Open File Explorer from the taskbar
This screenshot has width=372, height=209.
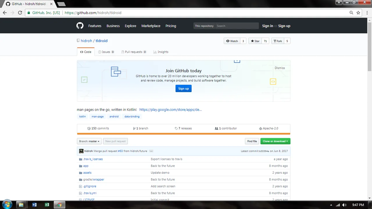[x=21, y=205]
